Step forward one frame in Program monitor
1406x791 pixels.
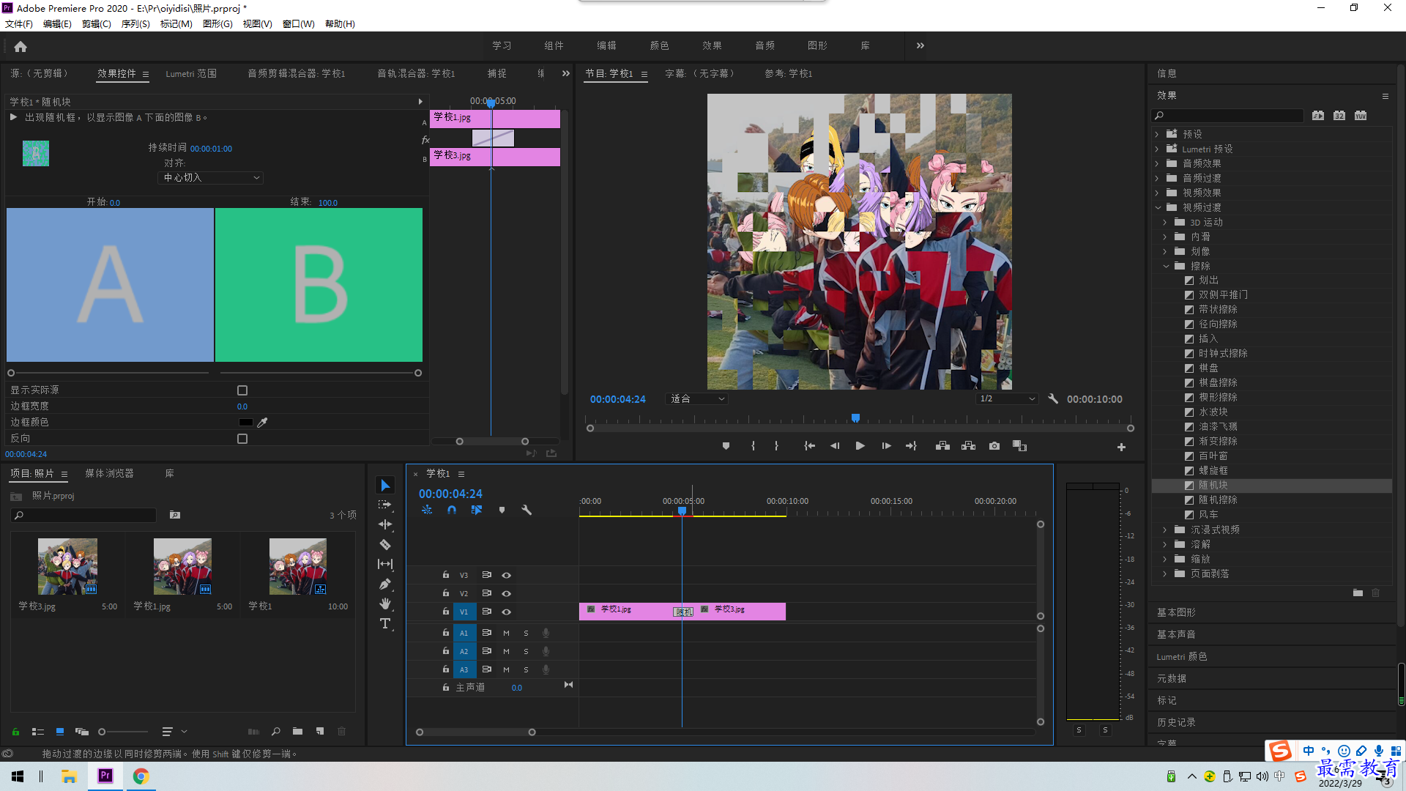pyautogui.click(x=886, y=446)
